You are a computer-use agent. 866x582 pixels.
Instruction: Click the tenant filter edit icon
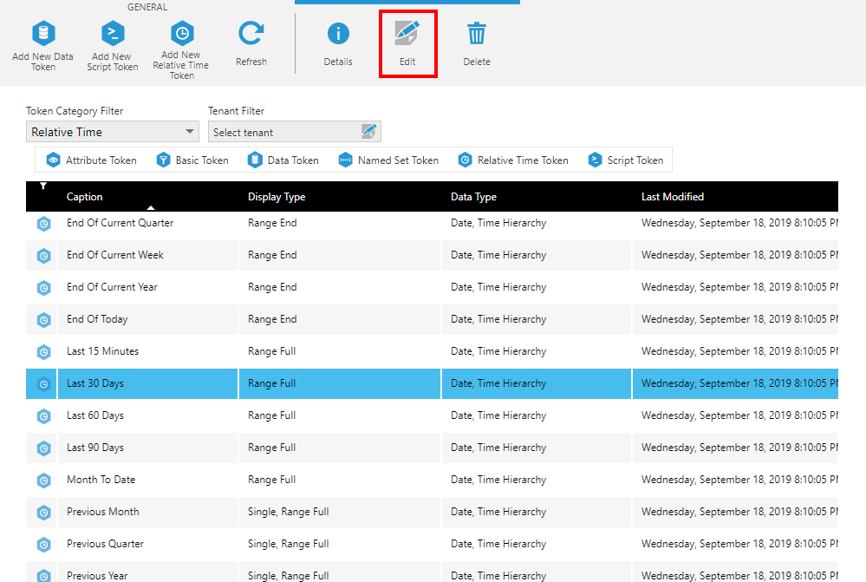coord(369,132)
